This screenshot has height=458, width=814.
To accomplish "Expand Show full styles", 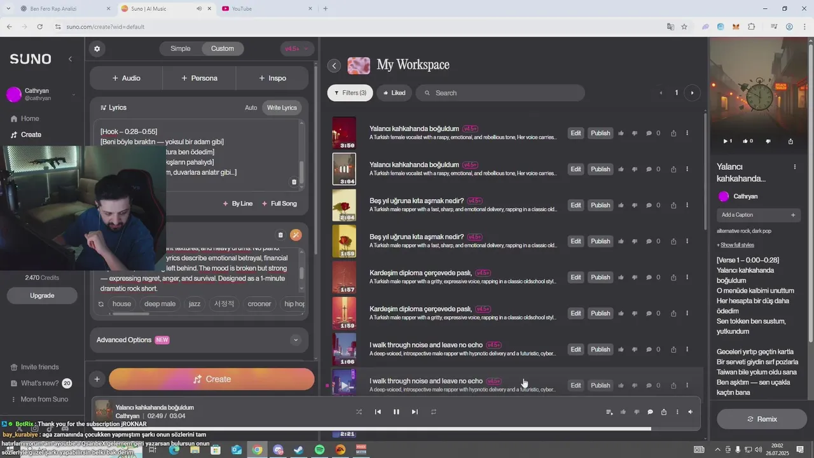I will tap(736, 245).
